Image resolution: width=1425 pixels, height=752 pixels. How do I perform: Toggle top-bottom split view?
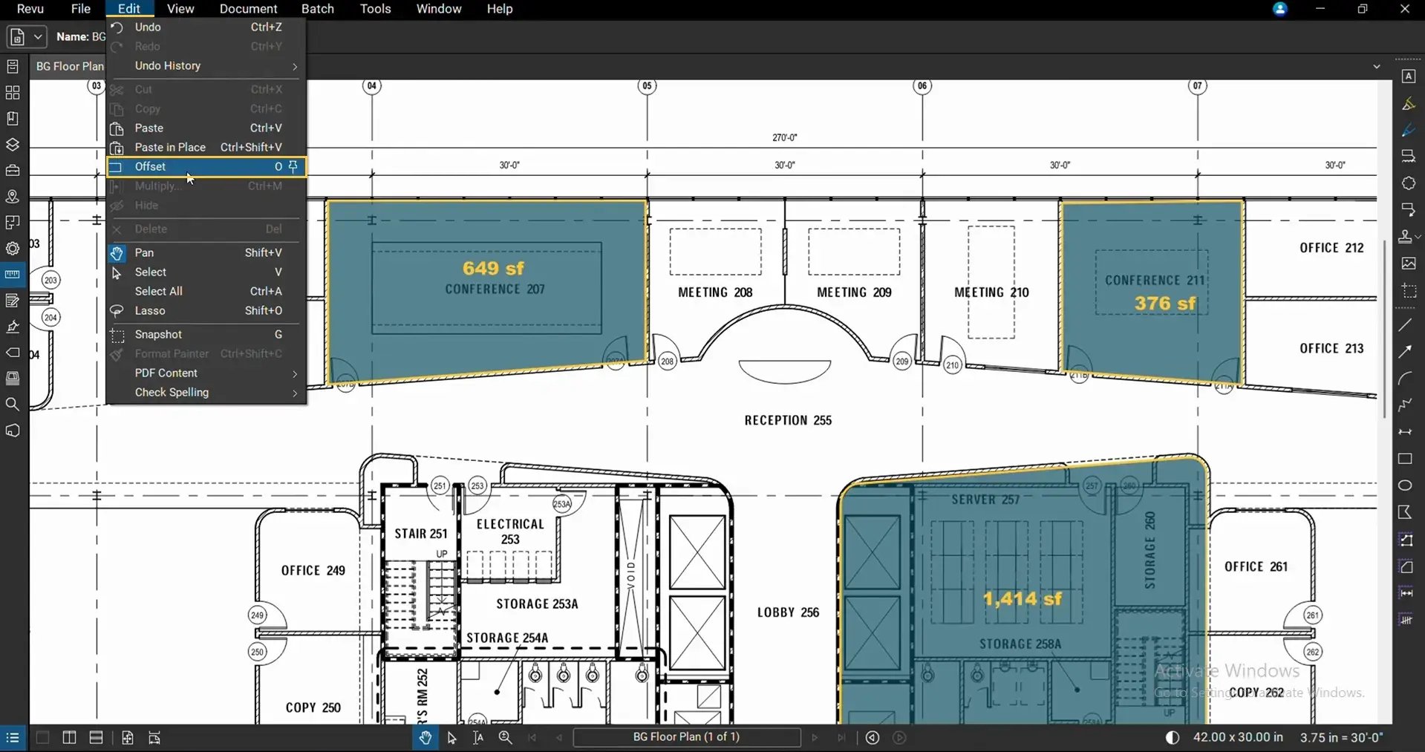(x=96, y=737)
